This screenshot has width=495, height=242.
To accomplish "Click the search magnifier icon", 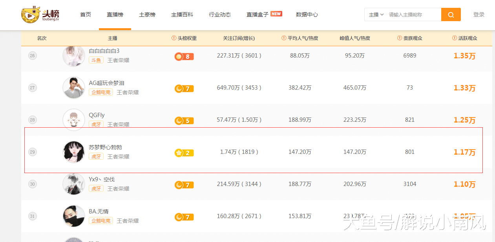I will coord(450,14).
